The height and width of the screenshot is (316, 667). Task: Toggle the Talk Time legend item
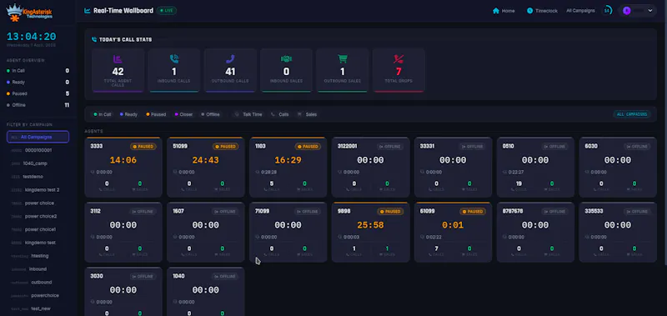[x=248, y=114]
